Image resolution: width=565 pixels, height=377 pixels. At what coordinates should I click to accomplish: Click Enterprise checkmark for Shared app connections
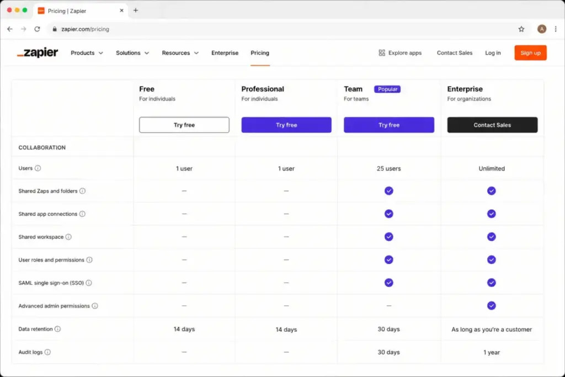(492, 214)
